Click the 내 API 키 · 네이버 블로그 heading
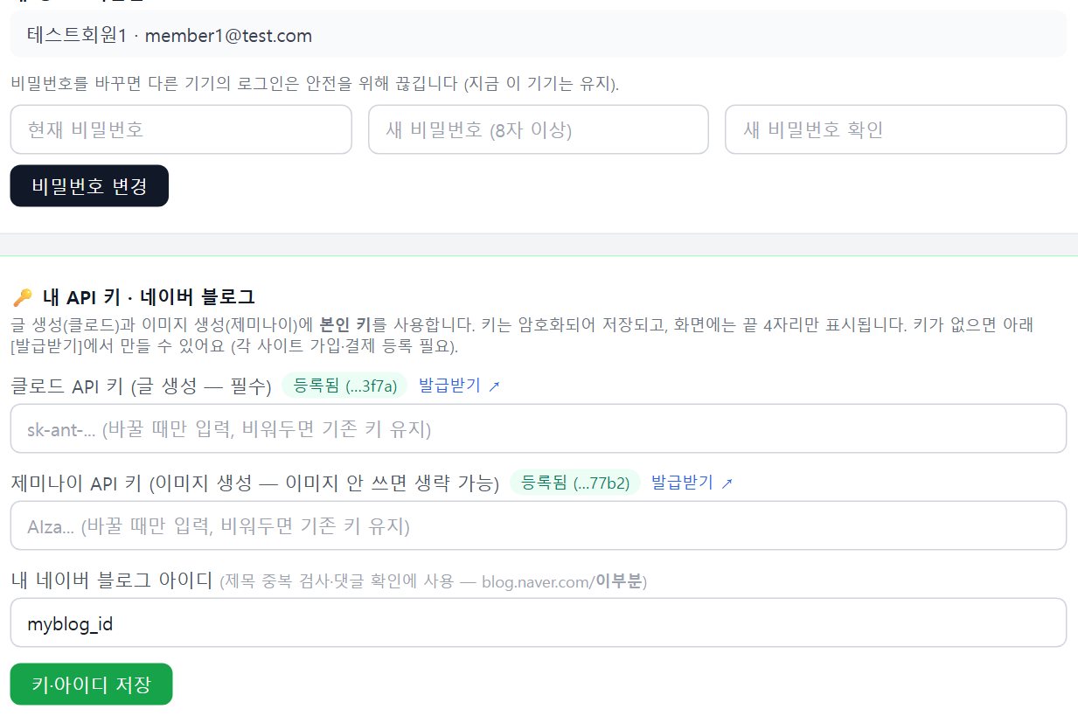The image size is (1078, 716). click(149, 297)
